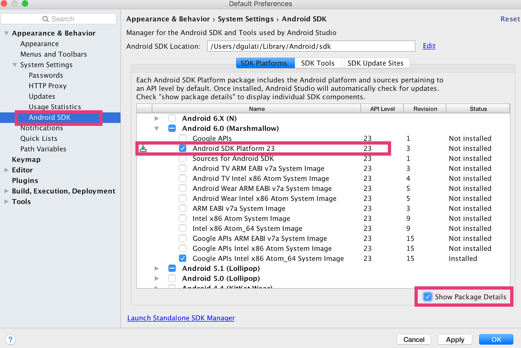Sort by the Status column header
Screen dimensions: 521x348
[478, 109]
